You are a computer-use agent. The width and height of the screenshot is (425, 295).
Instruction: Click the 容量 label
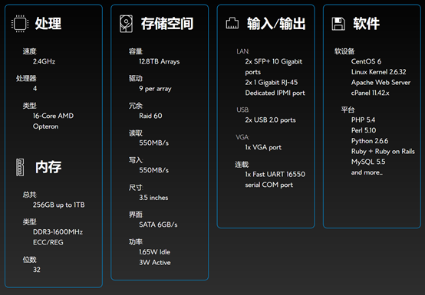(136, 51)
